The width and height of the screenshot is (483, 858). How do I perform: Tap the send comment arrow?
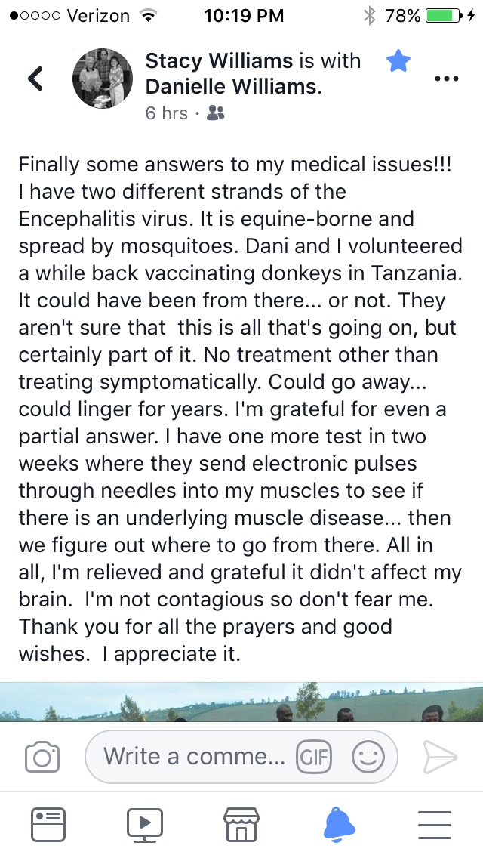tap(440, 757)
